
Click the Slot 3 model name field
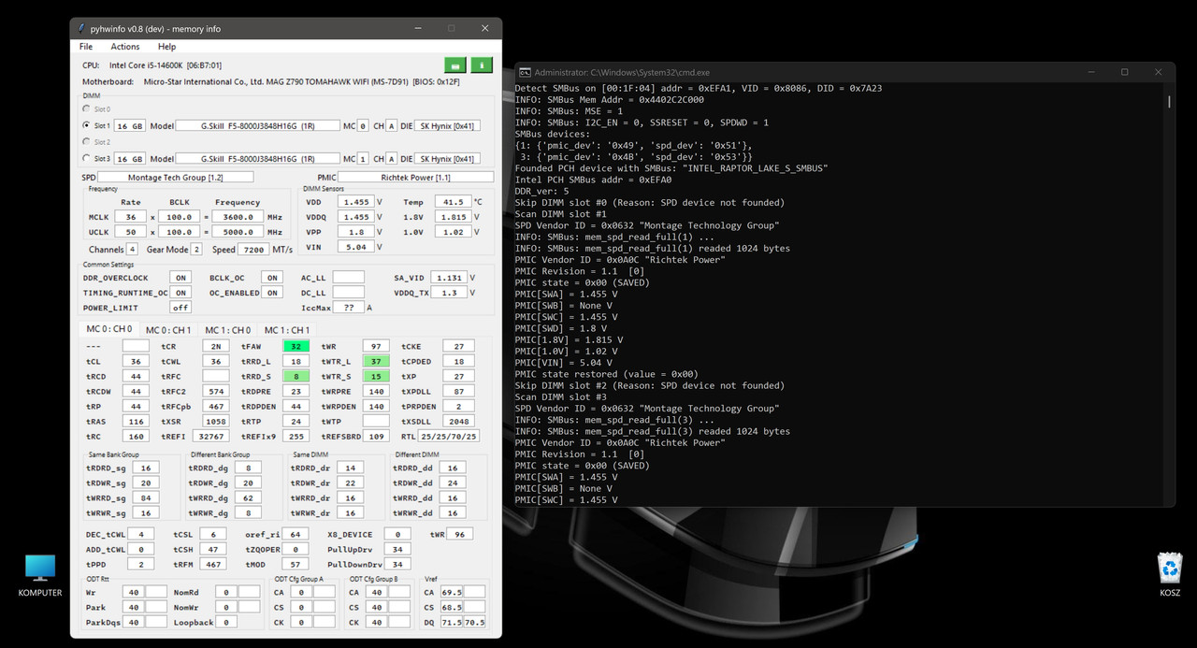tap(257, 159)
